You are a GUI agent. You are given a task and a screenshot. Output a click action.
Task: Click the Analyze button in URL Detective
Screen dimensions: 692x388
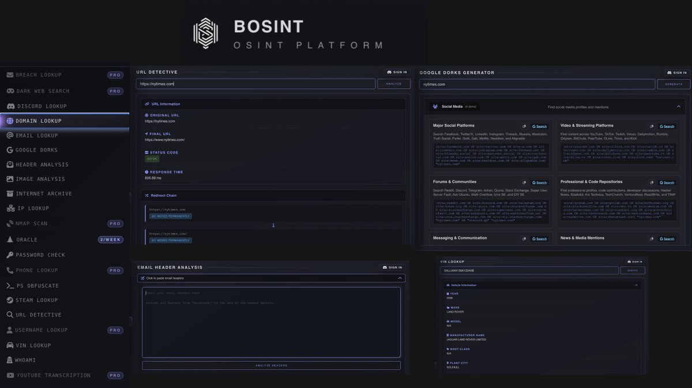pos(394,83)
